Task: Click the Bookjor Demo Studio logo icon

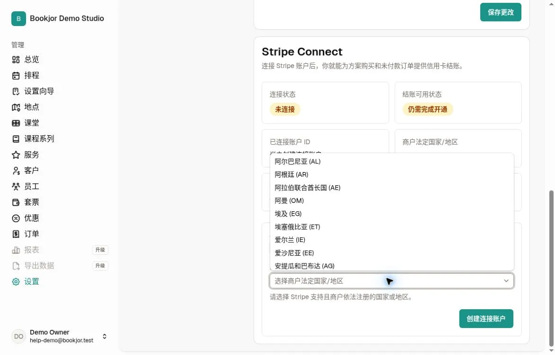Action: tap(18, 18)
